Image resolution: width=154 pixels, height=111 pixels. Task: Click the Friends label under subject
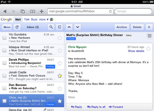click(71, 39)
